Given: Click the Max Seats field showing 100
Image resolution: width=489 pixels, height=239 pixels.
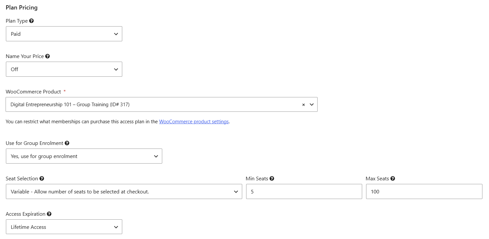Looking at the screenshot, I should (424, 191).
